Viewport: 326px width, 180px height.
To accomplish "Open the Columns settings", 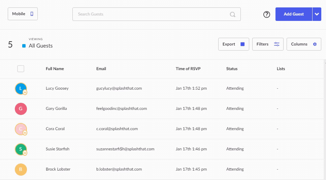I will click(304, 44).
